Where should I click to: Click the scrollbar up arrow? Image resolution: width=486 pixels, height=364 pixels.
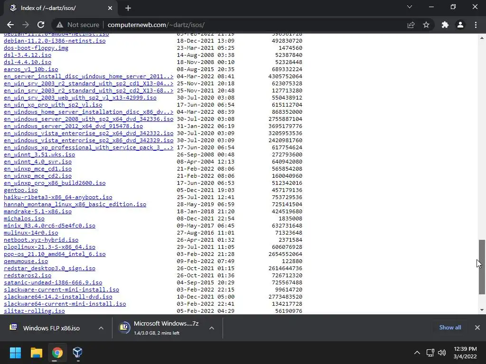pos(482,38)
